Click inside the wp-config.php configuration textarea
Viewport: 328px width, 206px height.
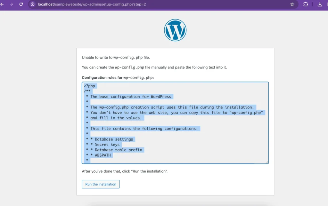point(175,123)
